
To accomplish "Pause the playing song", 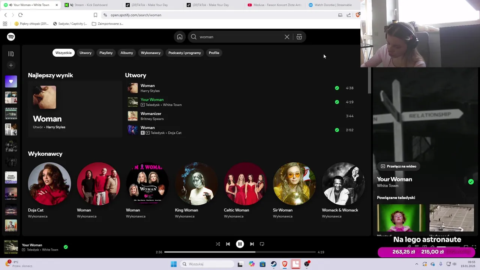I will coord(240,244).
